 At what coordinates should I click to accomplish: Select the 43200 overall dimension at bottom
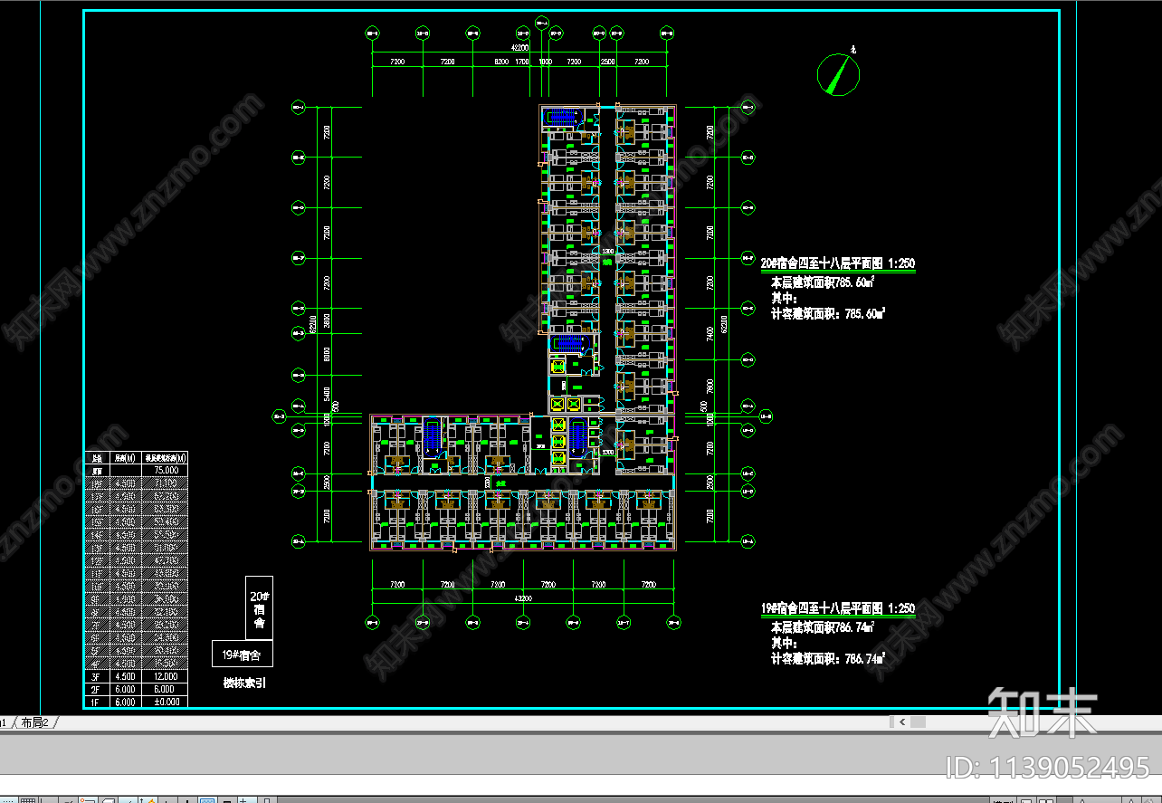pyautogui.click(x=523, y=599)
